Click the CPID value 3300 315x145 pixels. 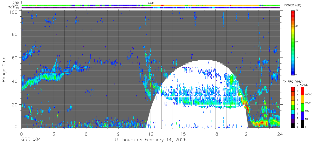point(151,3)
